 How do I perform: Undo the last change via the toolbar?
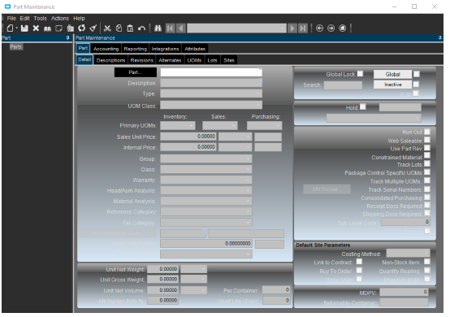click(x=142, y=28)
